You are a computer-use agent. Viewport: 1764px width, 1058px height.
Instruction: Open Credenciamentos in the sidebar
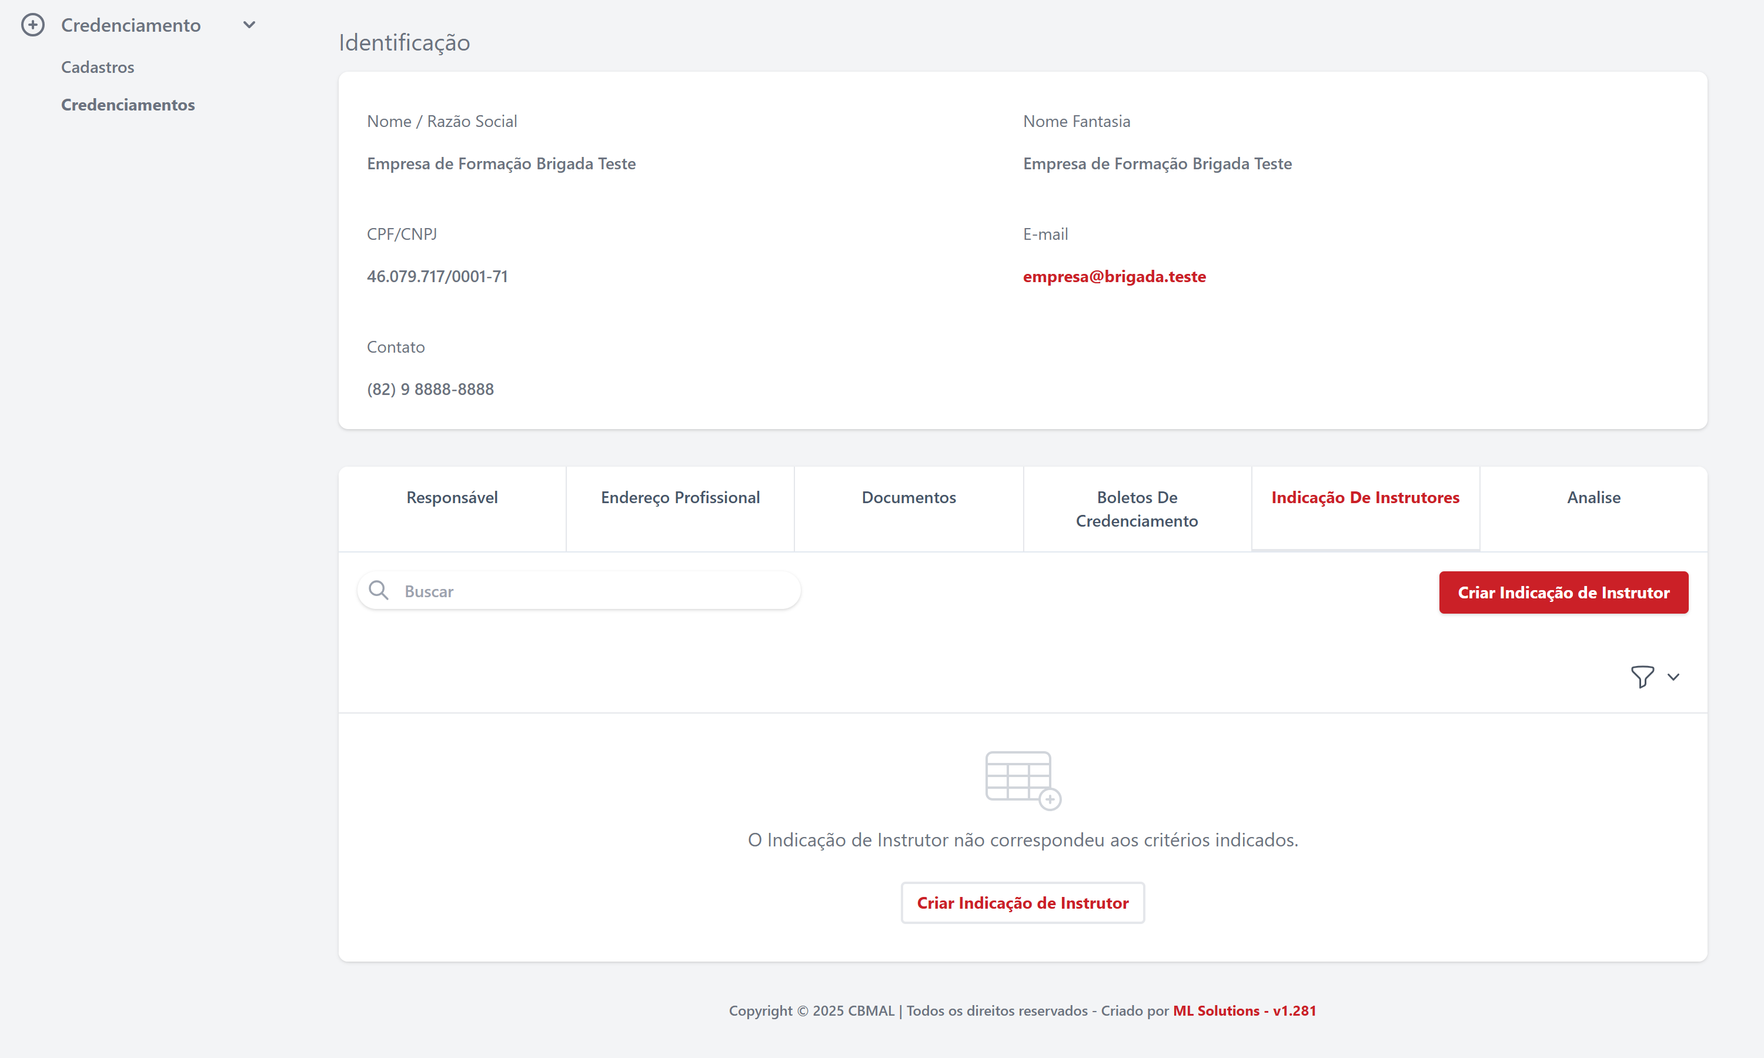(x=128, y=105)
